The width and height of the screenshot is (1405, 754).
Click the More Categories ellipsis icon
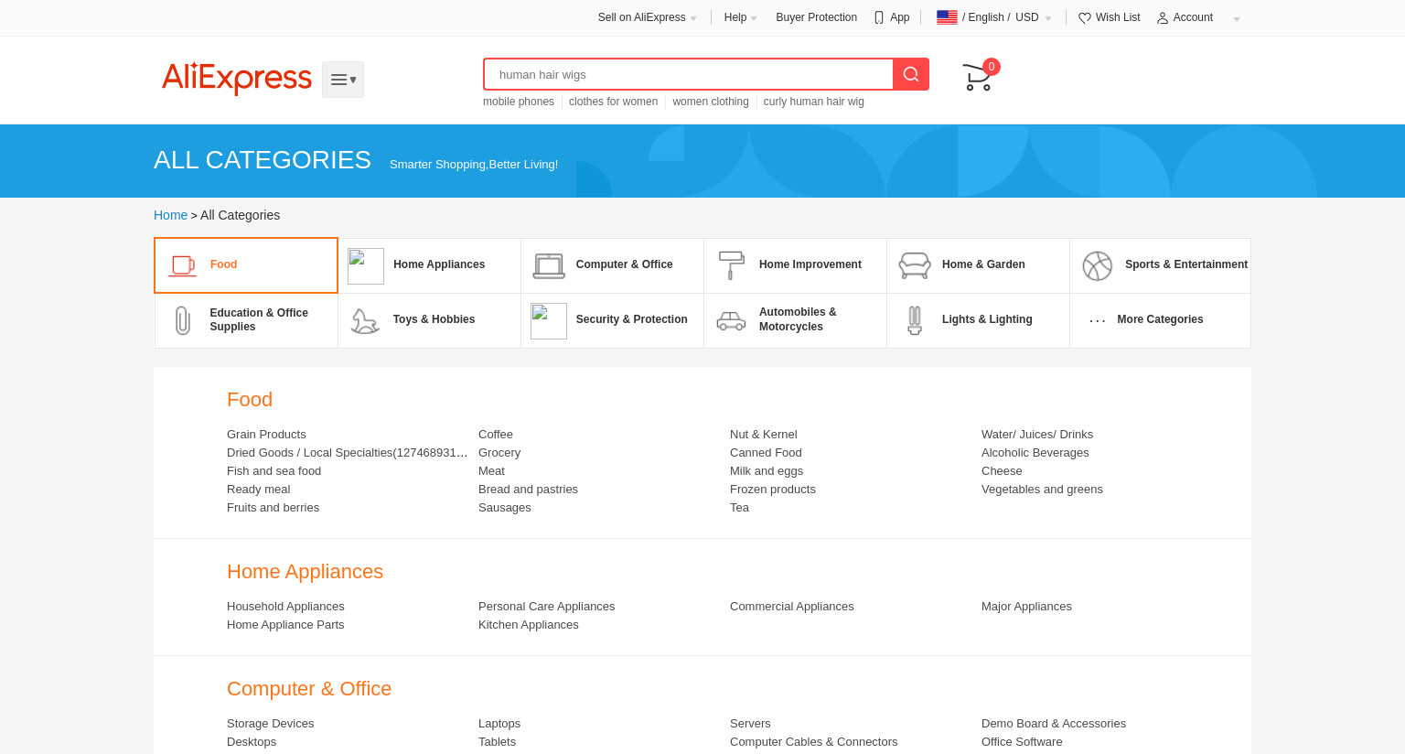pyautogui.click(x=1098, y=320)
